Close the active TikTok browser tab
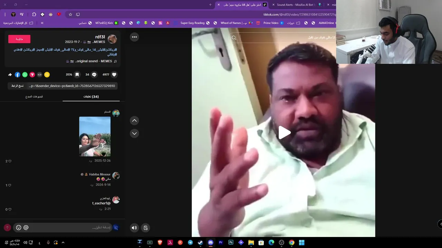The width and height of the screenshot is (442, 248). click(219, 5)
